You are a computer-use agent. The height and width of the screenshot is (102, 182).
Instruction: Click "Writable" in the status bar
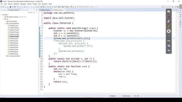click(113, 96)
